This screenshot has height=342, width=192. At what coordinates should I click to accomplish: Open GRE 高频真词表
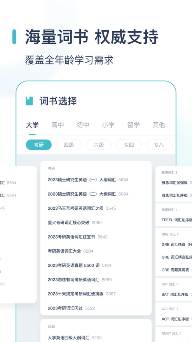(x=175, y=270)
